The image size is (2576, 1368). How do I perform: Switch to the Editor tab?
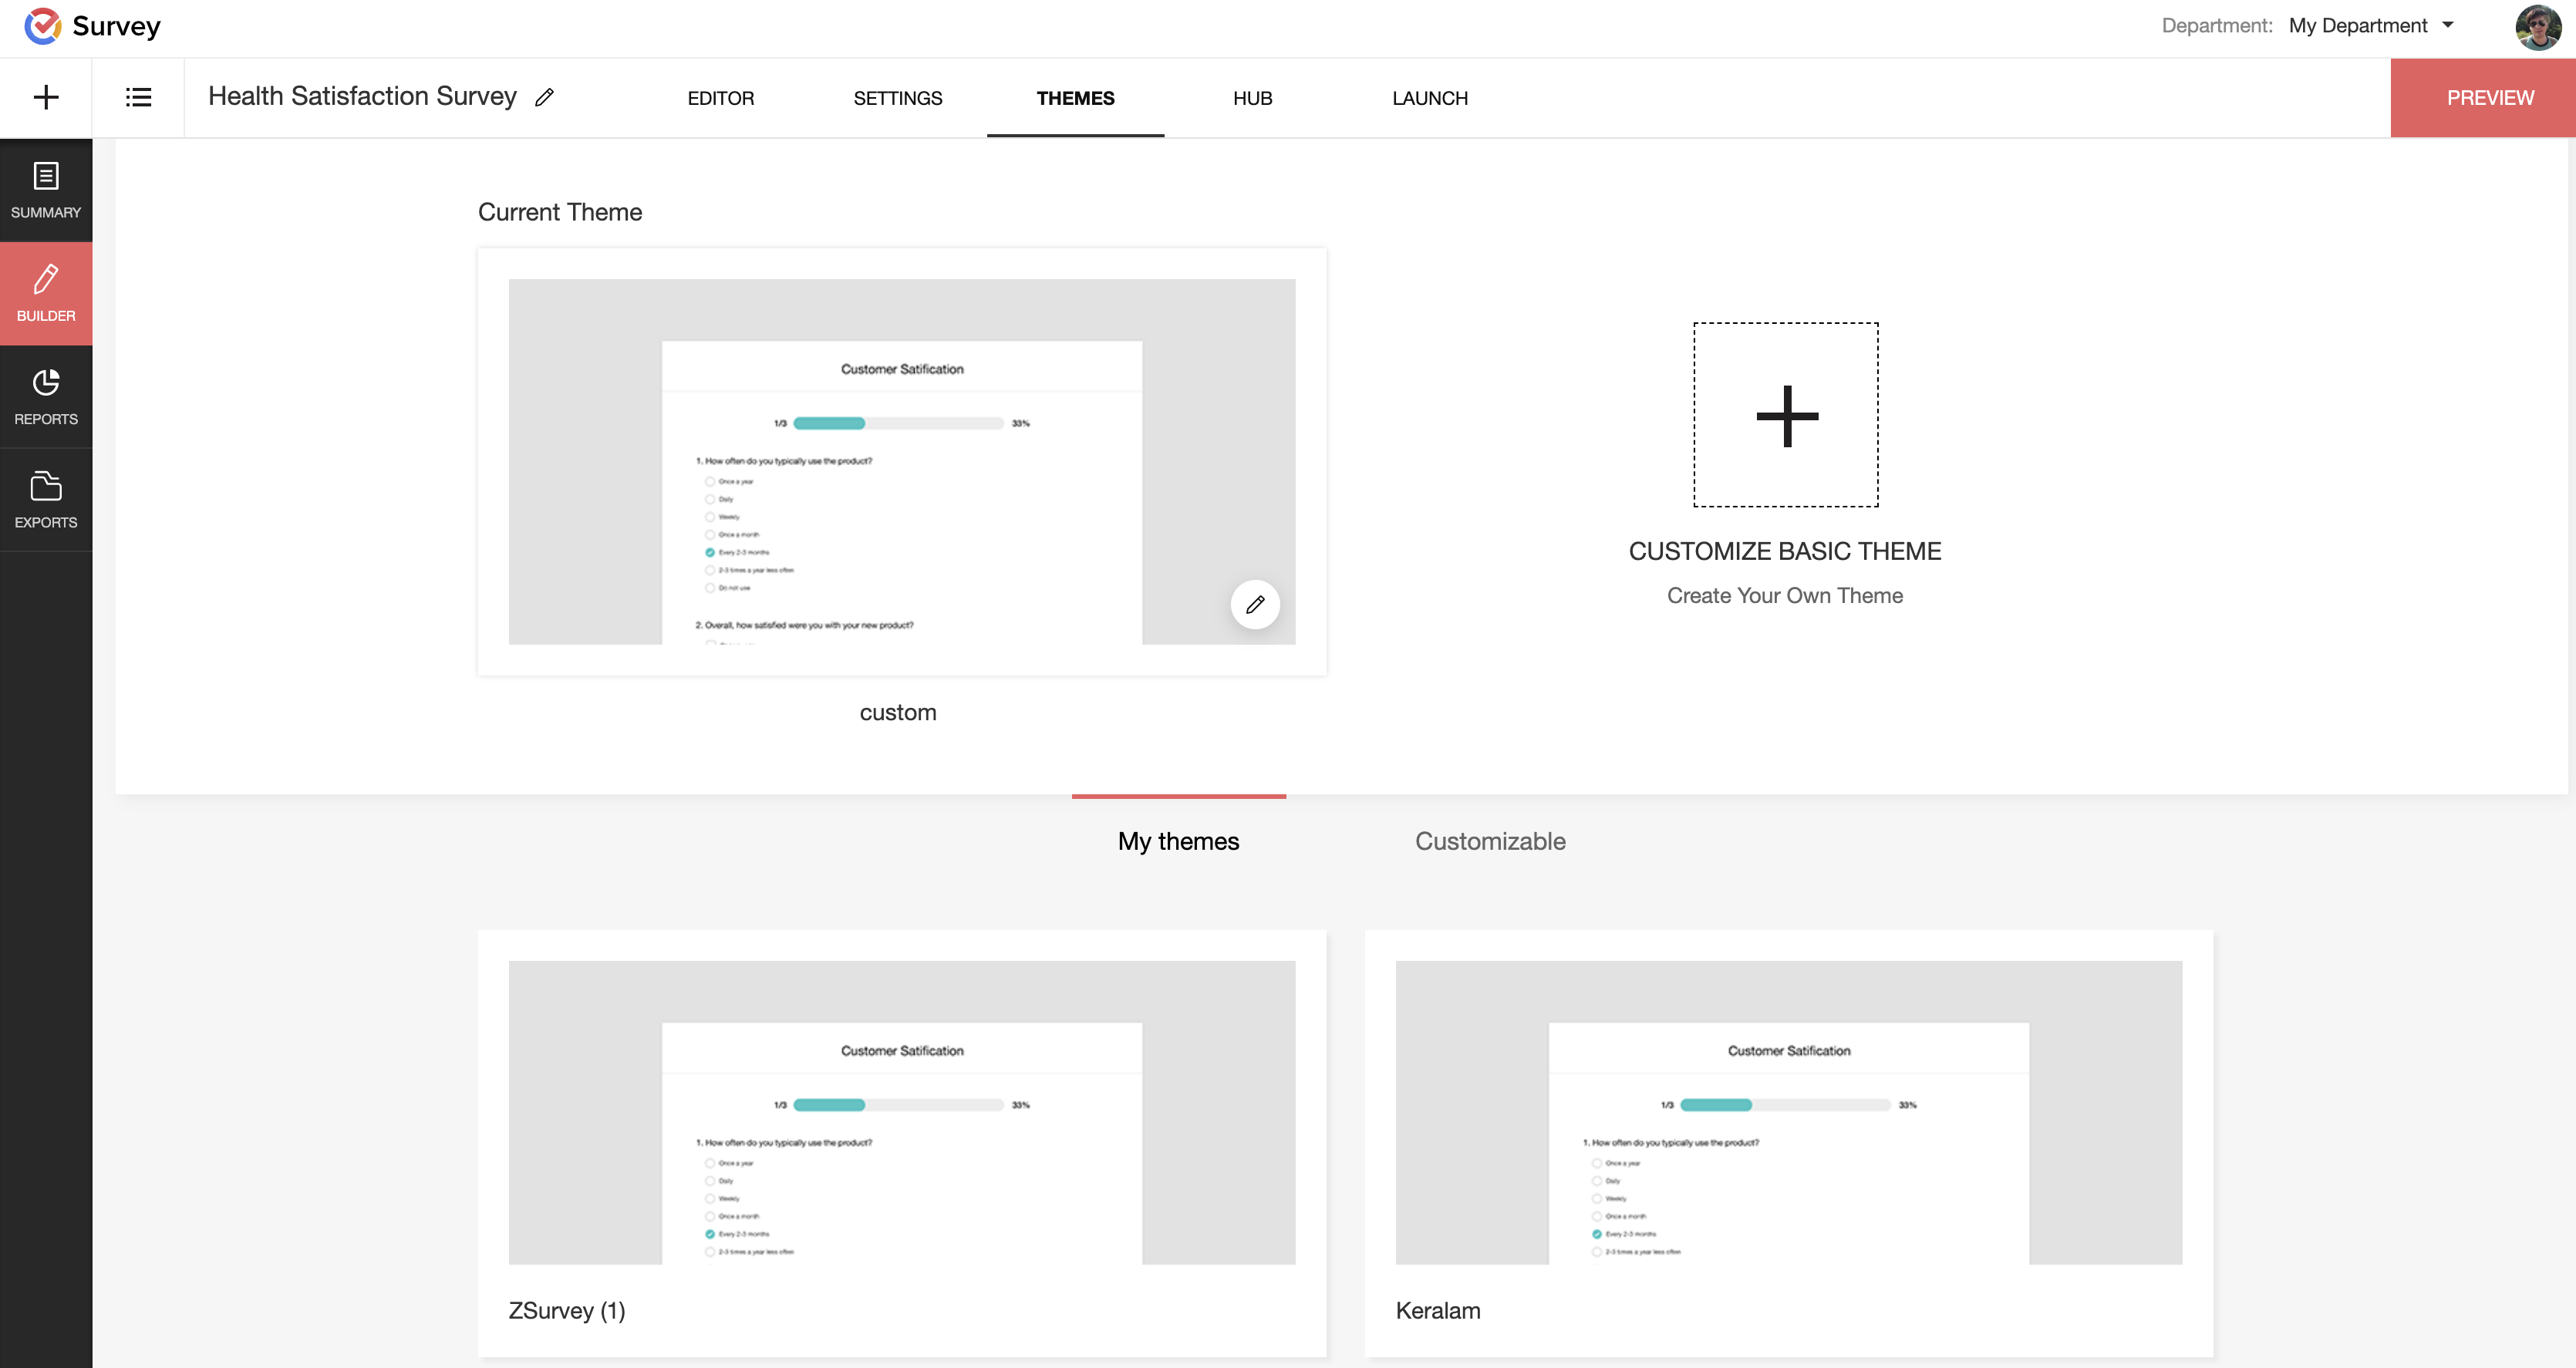tap(720, 98)
